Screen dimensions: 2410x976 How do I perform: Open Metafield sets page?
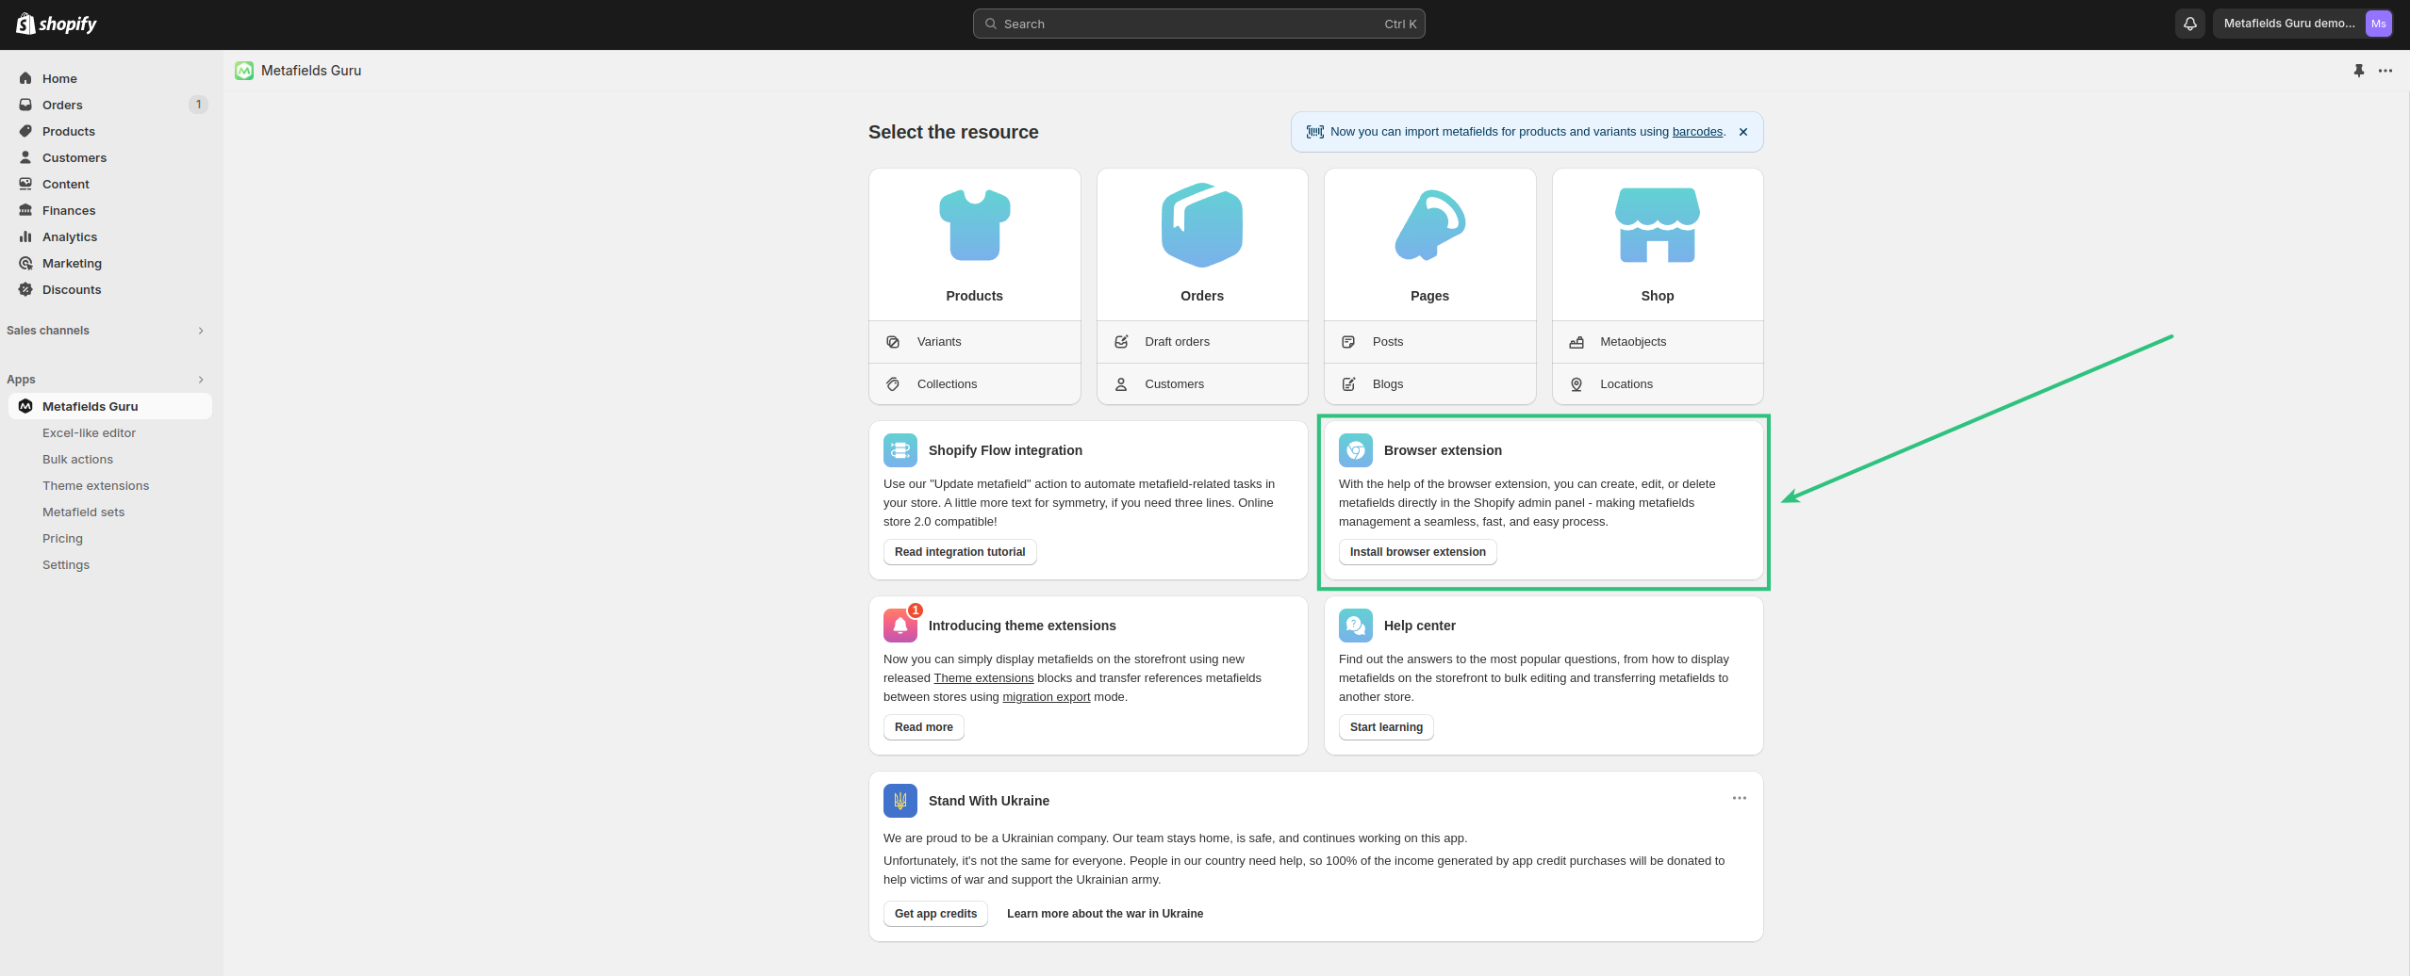83,512
